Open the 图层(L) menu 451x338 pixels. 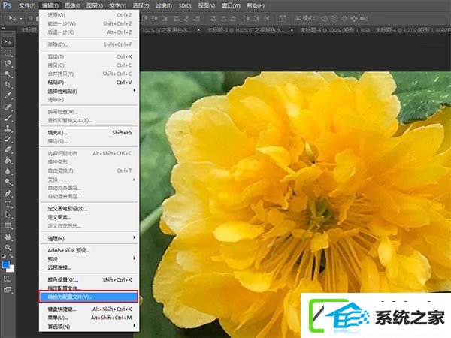tap(95, 5)
